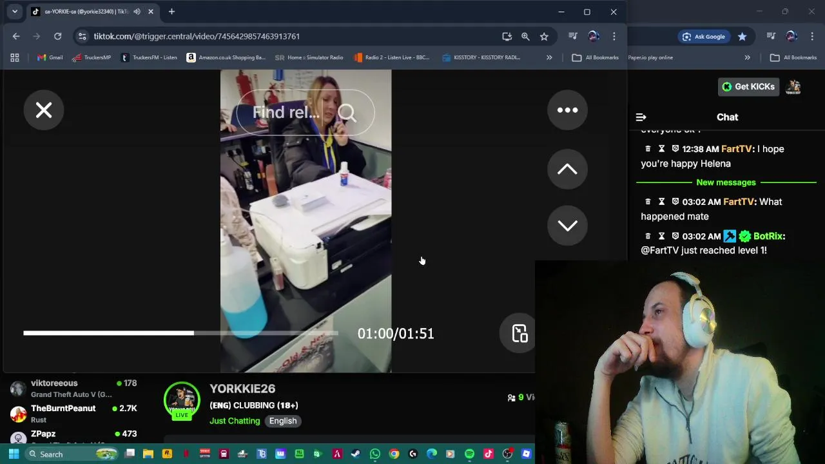Image resolution: width=825 pixels, height=464 pixels.
Task: Expand hidden bookmarks chevron in front window
Action: tap(549, 57)
